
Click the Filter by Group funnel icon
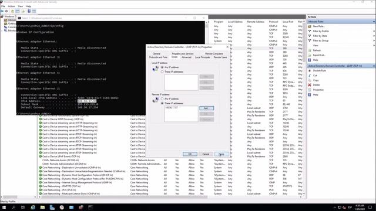[310, 40]
